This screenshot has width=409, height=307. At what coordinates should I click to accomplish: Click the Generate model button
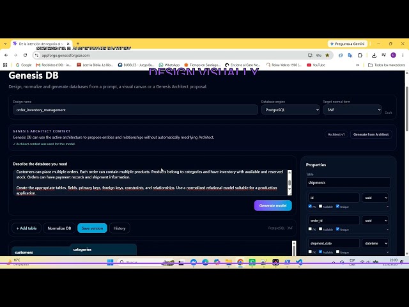click(x=273, y=206)
